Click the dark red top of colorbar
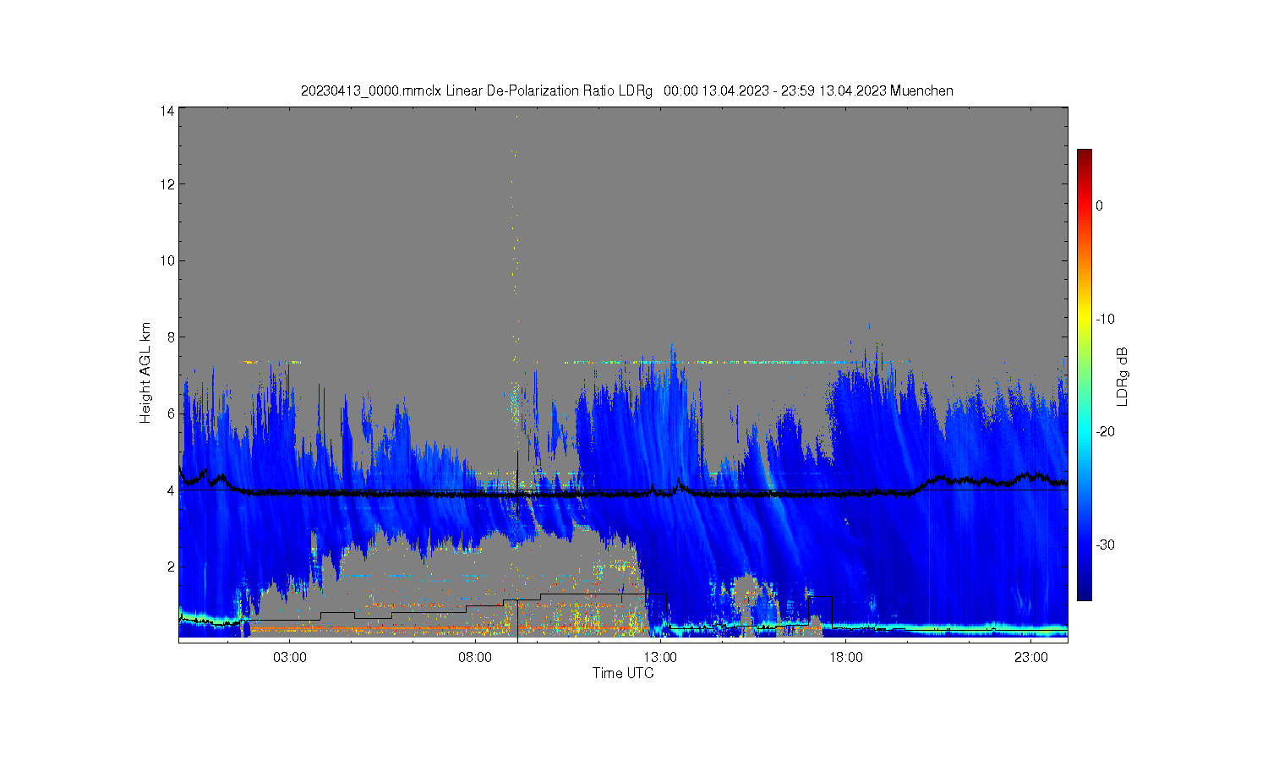1268x761 pixels. click(1084, 156)
